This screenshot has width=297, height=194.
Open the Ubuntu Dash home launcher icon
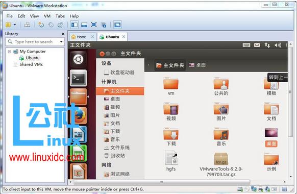[79, 60]
